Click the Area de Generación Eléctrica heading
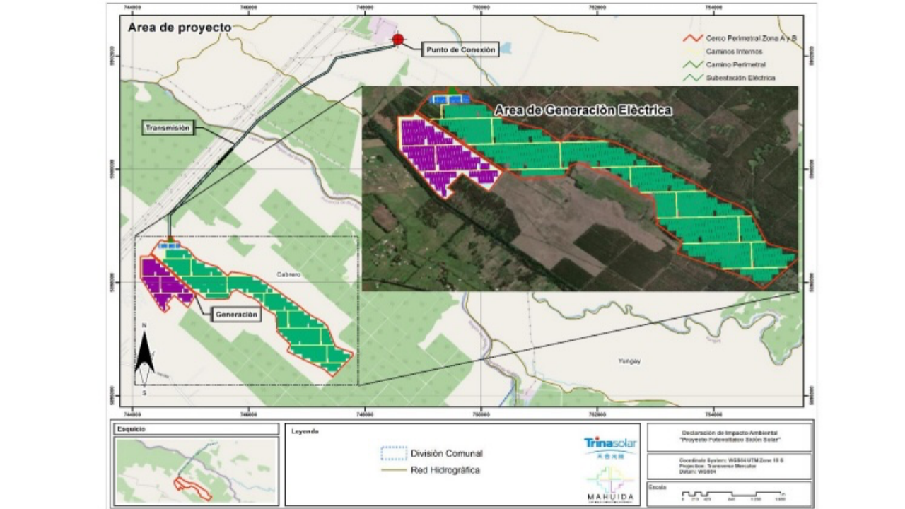Viewport: 905px width, 509px height. [583, 110]
